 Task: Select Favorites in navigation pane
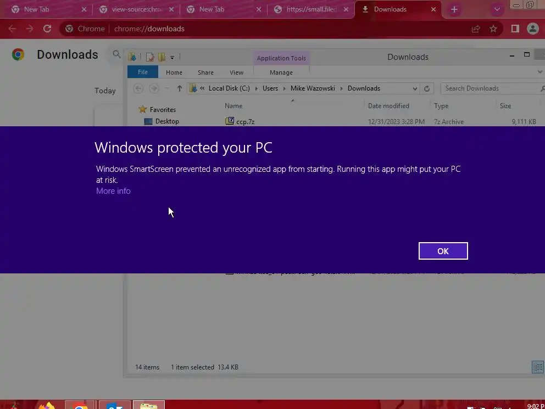pos(162,109)
